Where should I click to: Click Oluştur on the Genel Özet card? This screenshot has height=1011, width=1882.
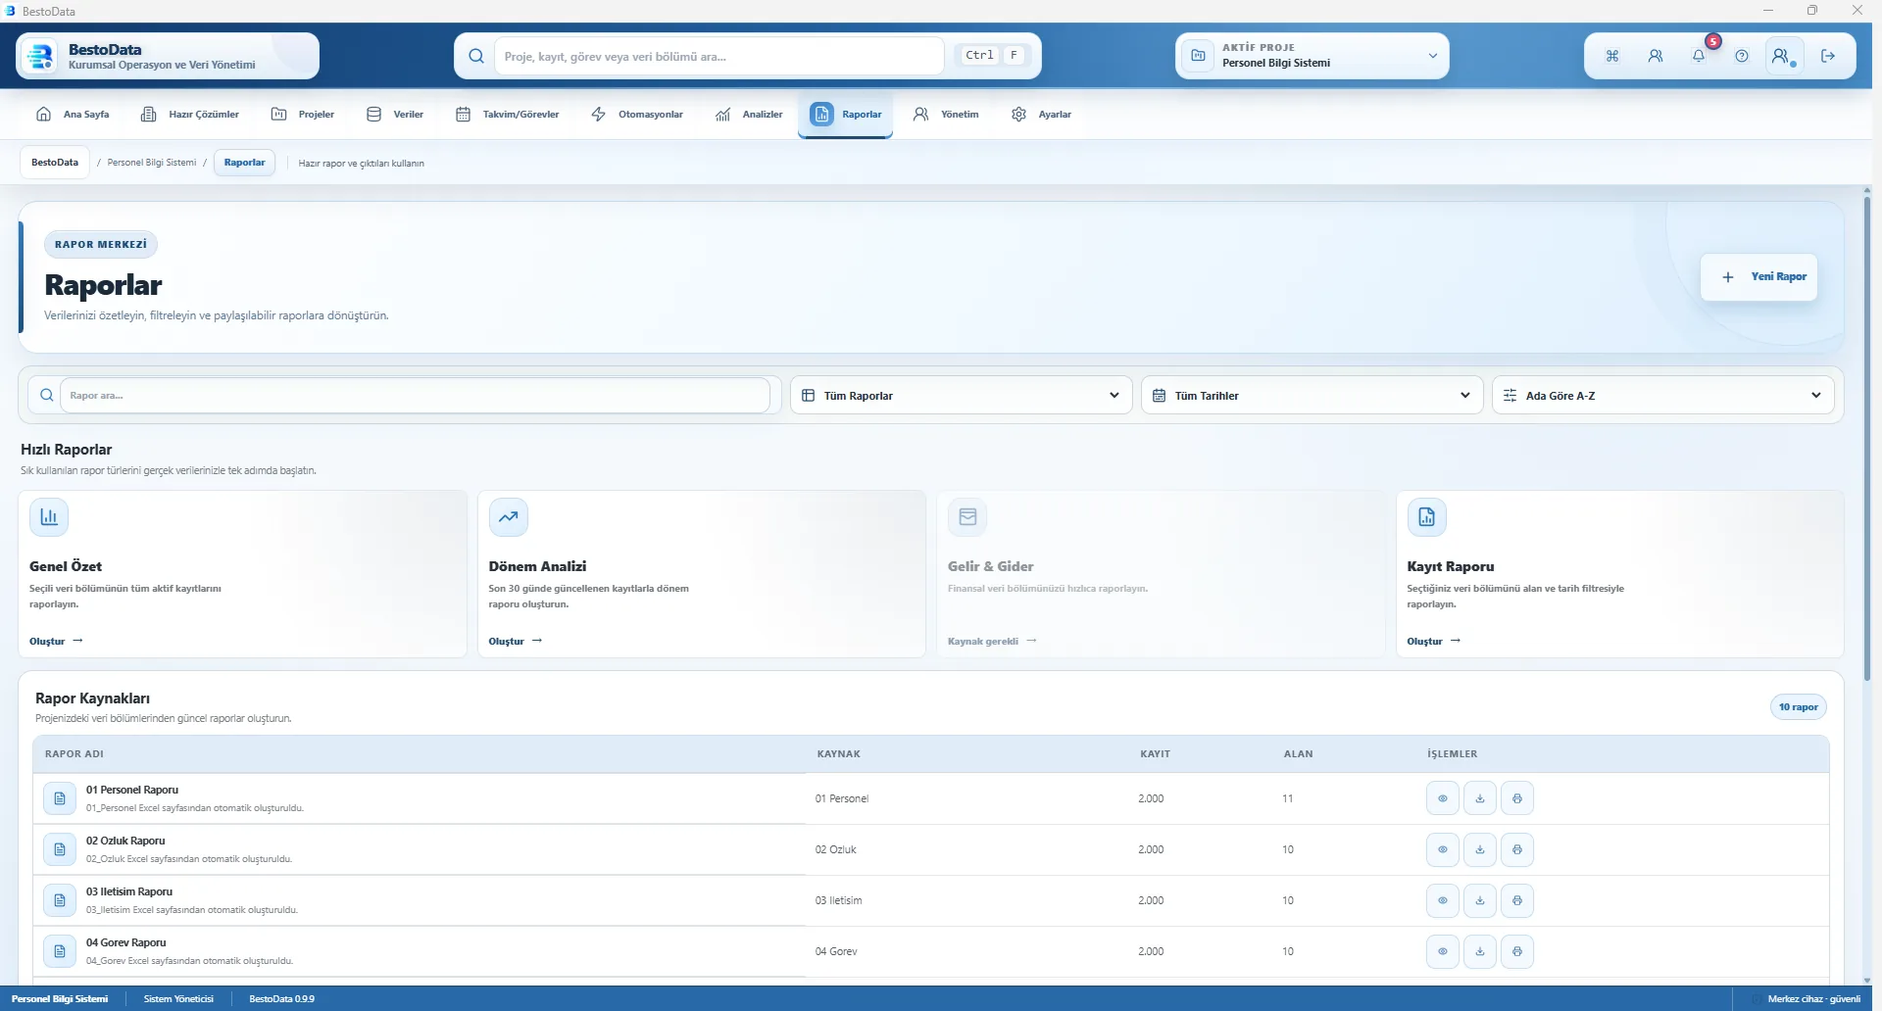(x=56, y=642)
